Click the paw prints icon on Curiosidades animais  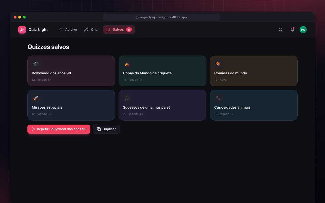pyautogui.click(x=218, y=98)
